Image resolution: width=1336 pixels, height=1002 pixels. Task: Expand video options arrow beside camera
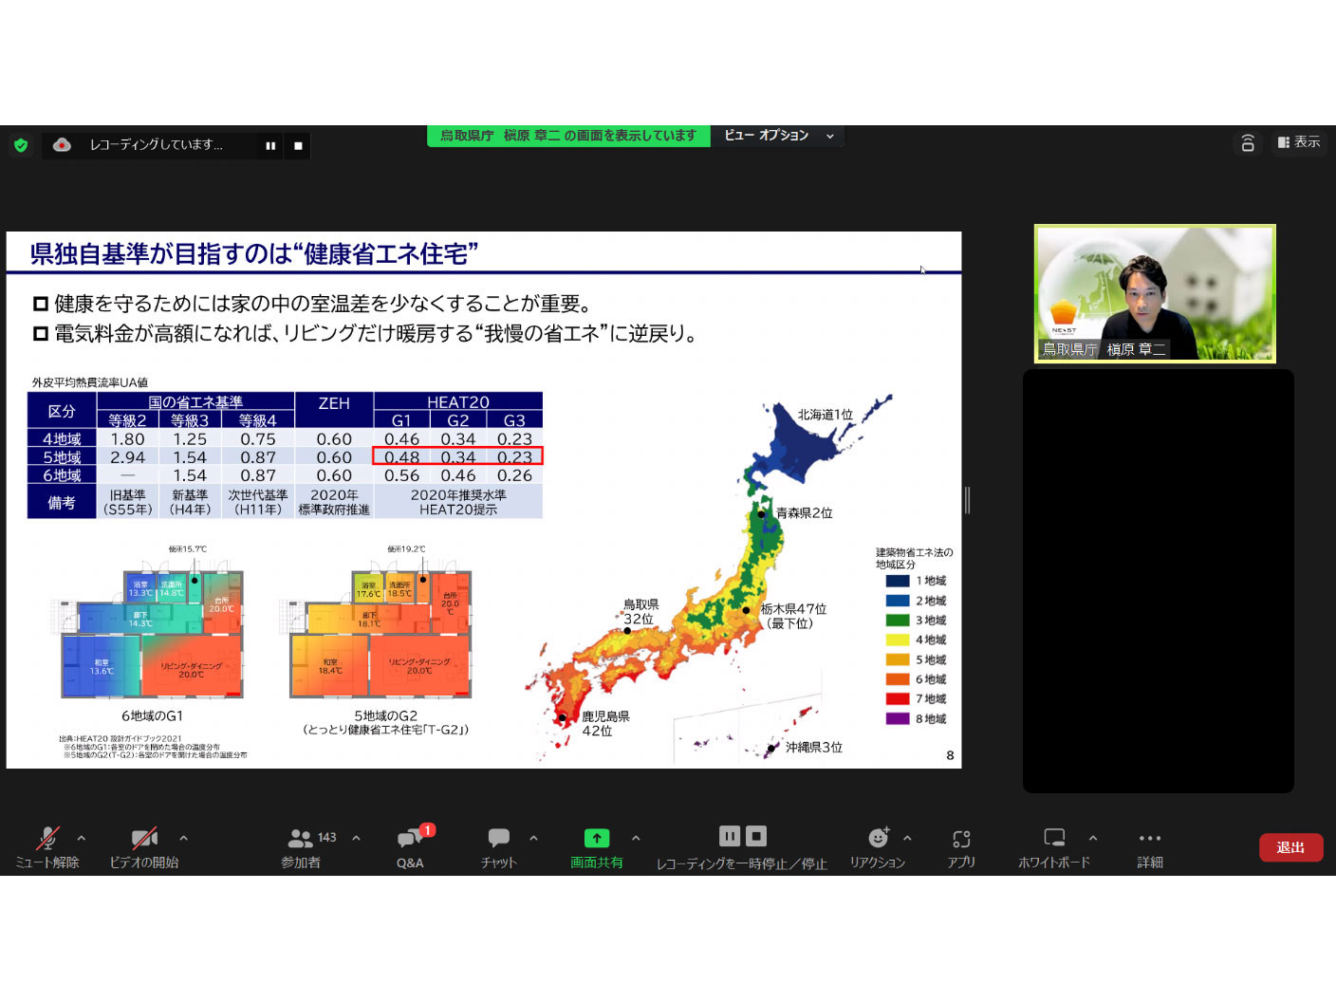point(184,838)
